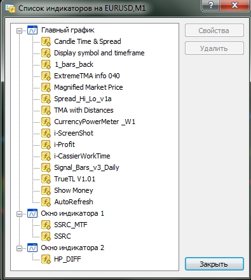Click the Magnified Market Price icon
The image size is (251, 280).
point(46,87)
